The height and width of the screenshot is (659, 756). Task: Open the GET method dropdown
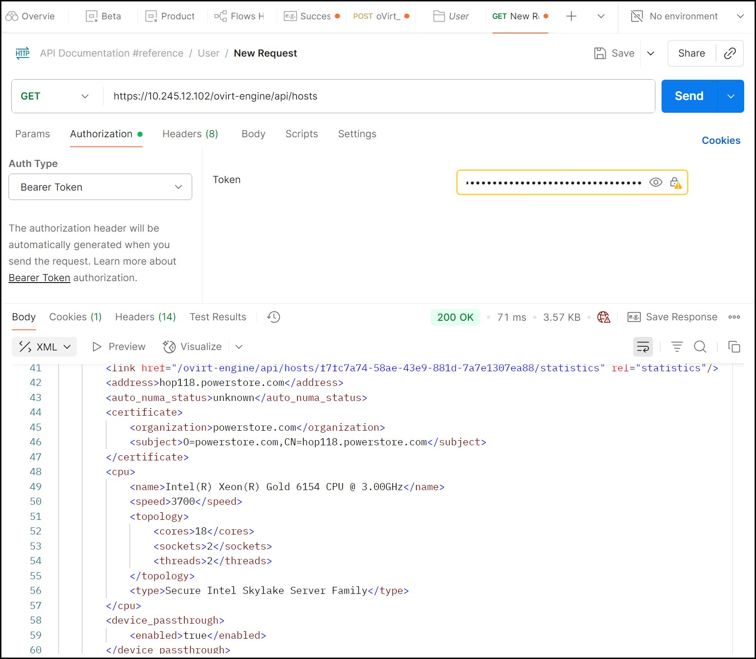pyautogui.click(x=55, y=96)
